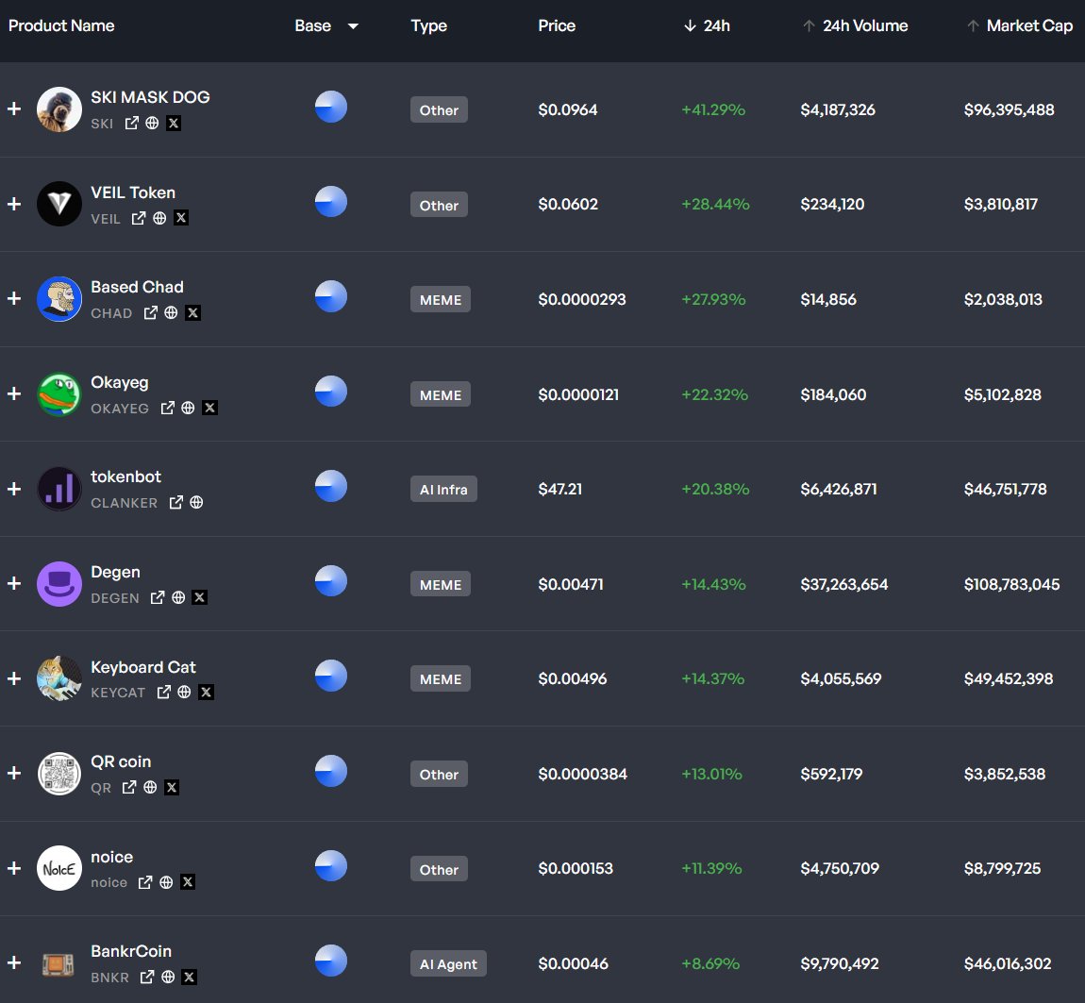1085x1003 pixels.
Task: Expand the Keyboard Cat row plus icon
Action: tap(14, 678)
